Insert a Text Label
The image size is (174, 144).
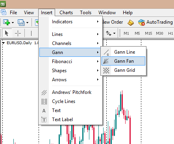[70, 120]
